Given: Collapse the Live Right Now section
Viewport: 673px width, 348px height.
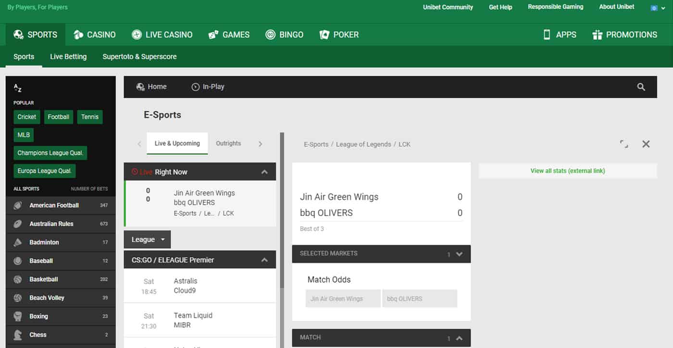Looking at the screenshot, I should coord(264,172).
